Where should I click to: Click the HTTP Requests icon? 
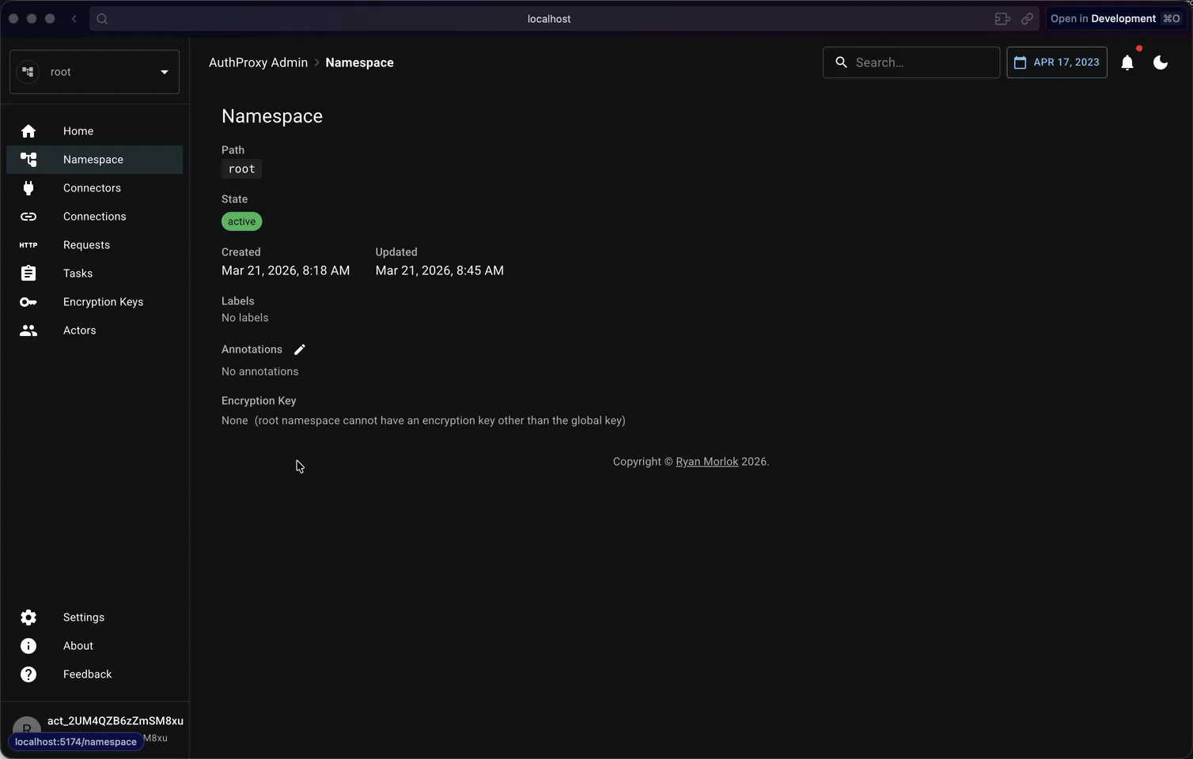(28, 245)
